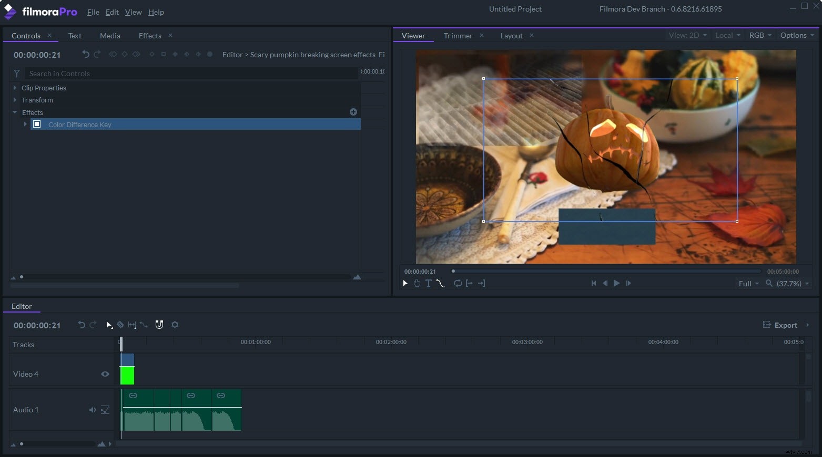This screenshot has height=457, width=822.
Task: Open the File menu
Action: 93,12
